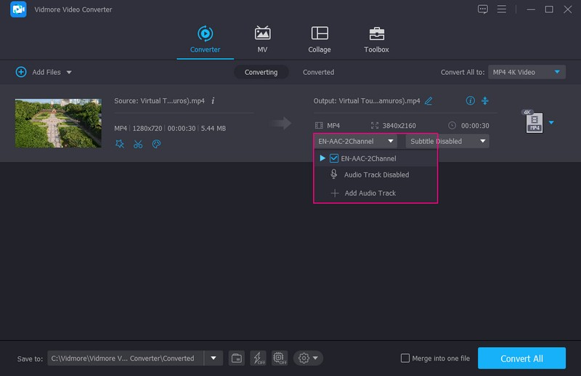Click the compress/split icon beside output info
Screen dimensions: 581x376
pos(486,100)
